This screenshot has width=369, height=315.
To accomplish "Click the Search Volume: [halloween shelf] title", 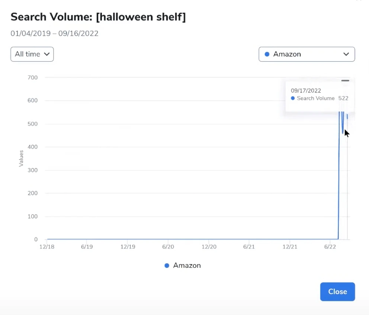I will pyautogui.click(x=99, y=17).
